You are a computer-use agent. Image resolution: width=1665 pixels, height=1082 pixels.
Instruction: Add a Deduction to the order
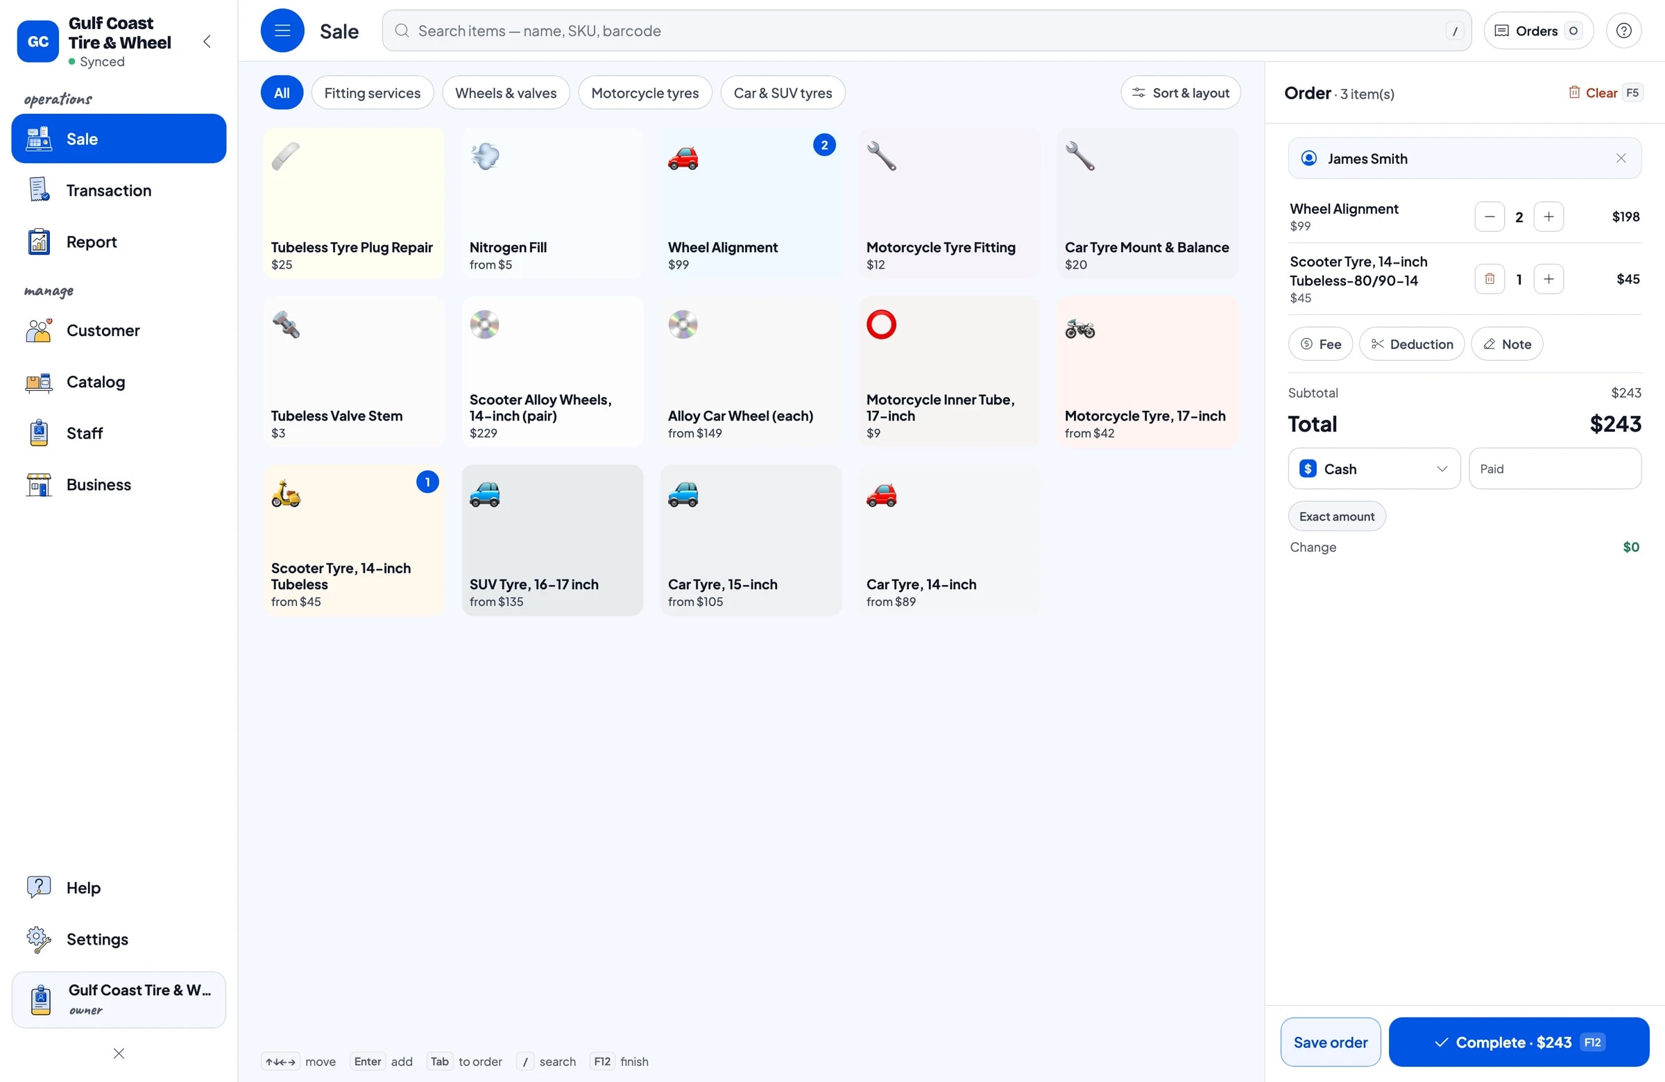click(1411, 344)
